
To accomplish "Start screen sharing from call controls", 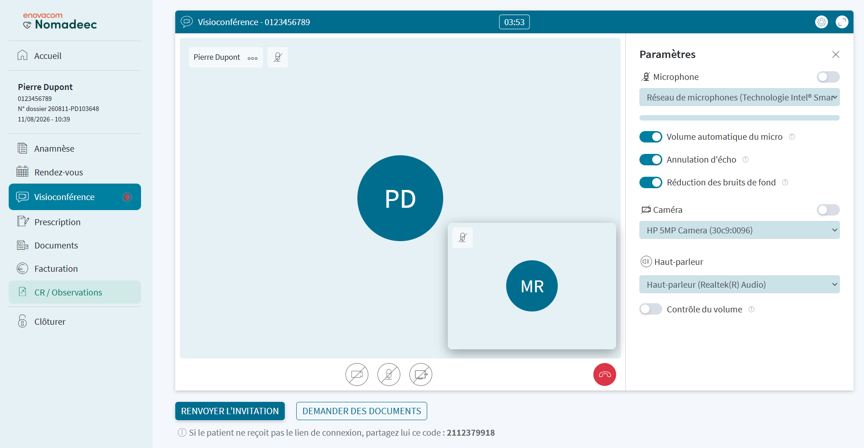I will point(421,374).
